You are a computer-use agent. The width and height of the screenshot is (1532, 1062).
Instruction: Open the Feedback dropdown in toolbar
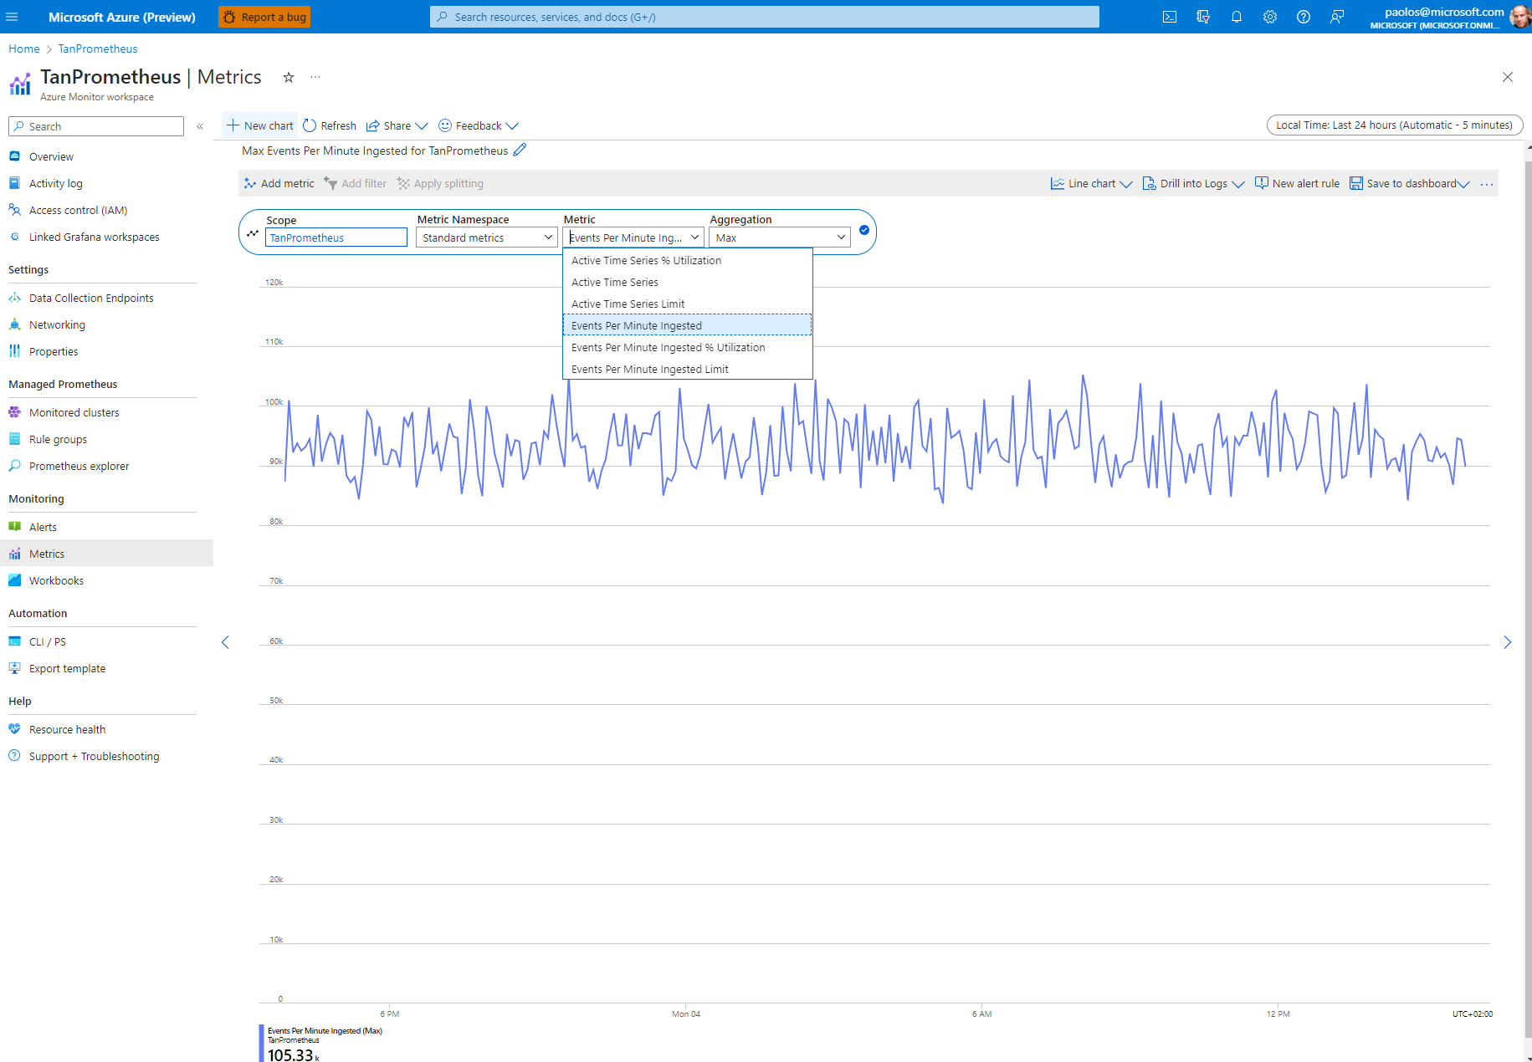point(479,125)
